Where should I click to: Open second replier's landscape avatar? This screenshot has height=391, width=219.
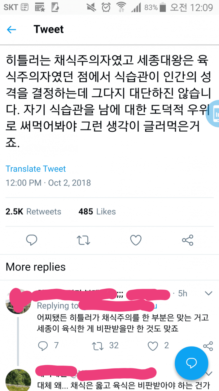click(17, 380)
